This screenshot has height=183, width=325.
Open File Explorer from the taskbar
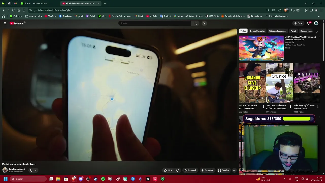point(58,179)
